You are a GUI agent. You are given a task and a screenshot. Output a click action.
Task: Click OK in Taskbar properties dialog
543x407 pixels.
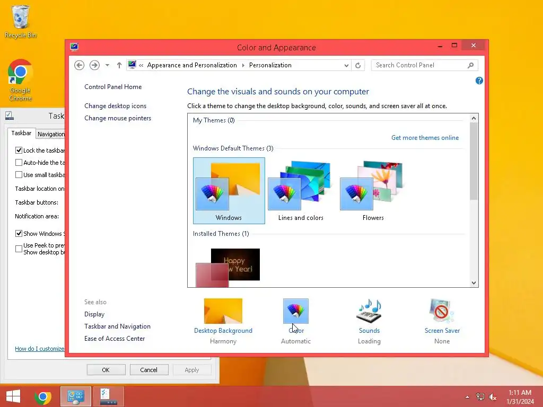(106, 369)
